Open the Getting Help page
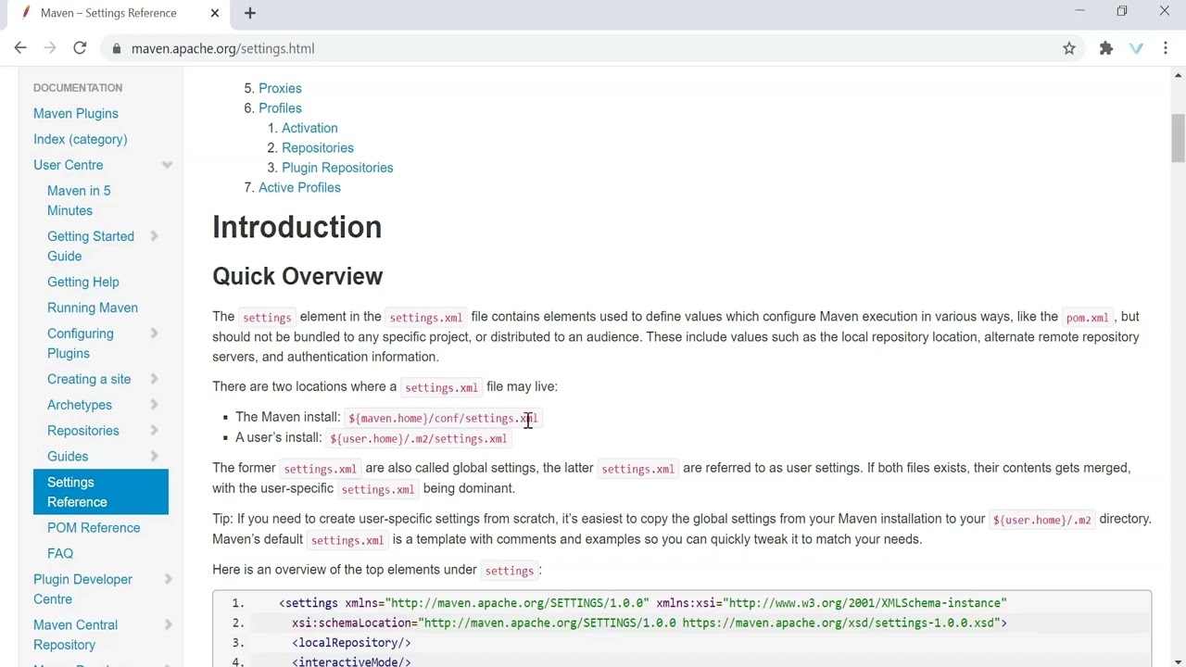Image resolution: width=1186 pixels, height=667 pixels. point(83,282)
